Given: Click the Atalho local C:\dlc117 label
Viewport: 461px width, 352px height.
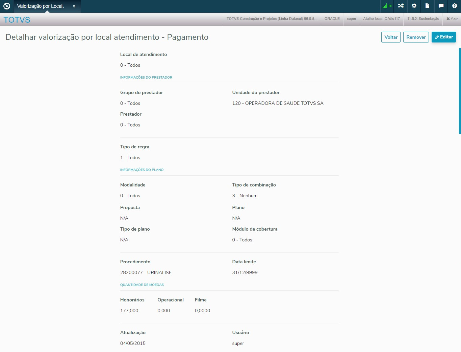Looking at the screenshot, I should coord(382,19).
